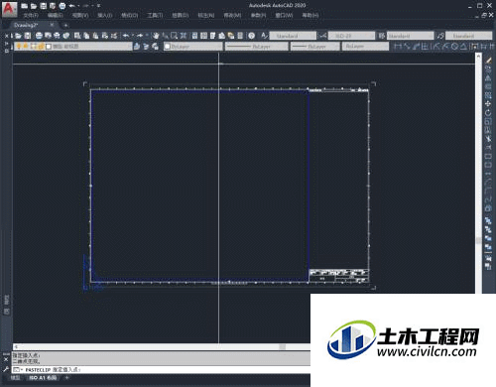Select the Erase tool in Modify toolbar

(x=488, y=61)
